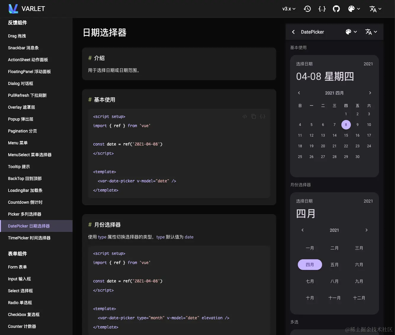Select day 15 in the calendar
This screenshot has width=395, height=335.
tap(346, 135)
